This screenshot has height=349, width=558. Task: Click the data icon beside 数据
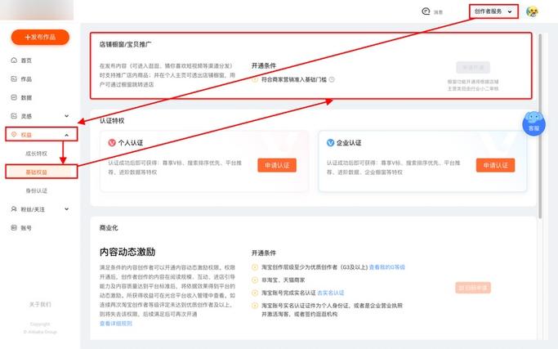pos(14,97)
